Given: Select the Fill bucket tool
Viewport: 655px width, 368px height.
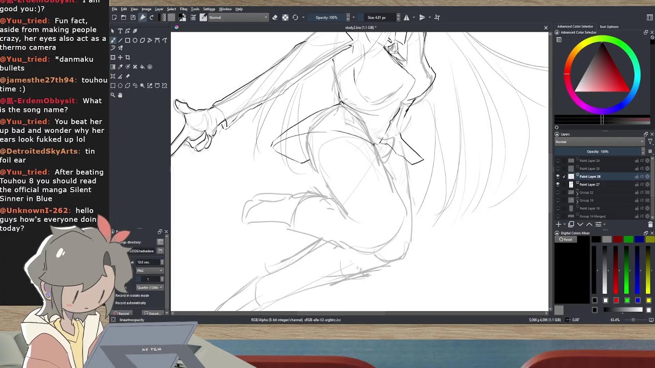Looking at the screenshot, I should [142, 67].
